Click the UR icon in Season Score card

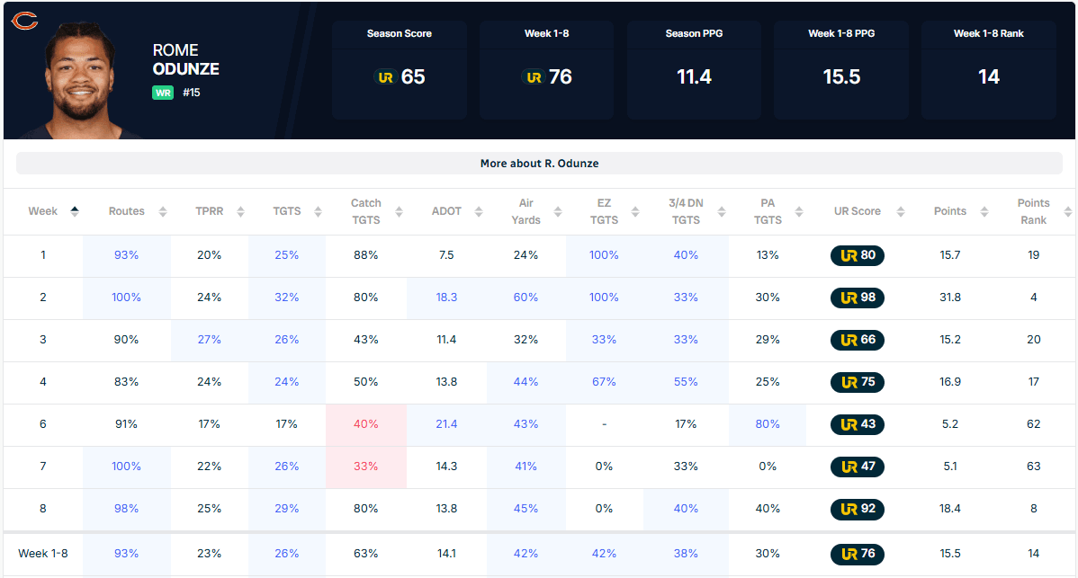(x=386, y=77)
